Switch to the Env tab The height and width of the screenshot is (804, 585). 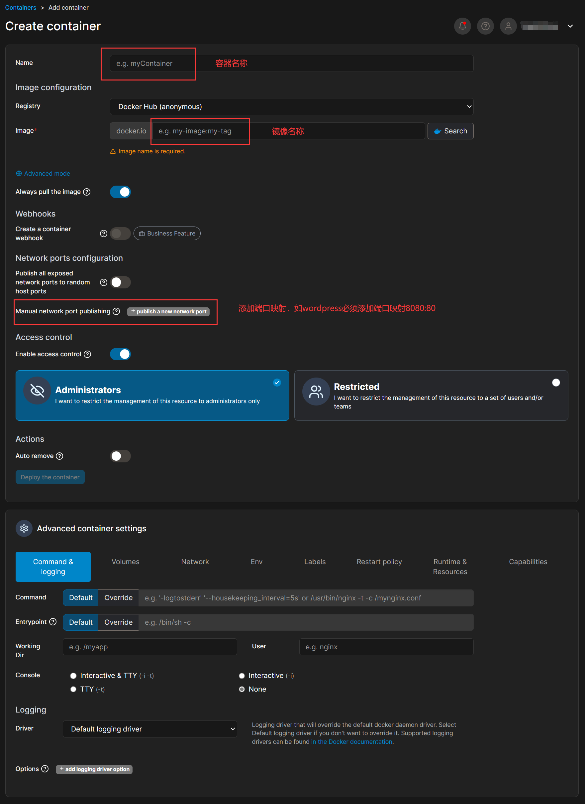tap(257, 562)
